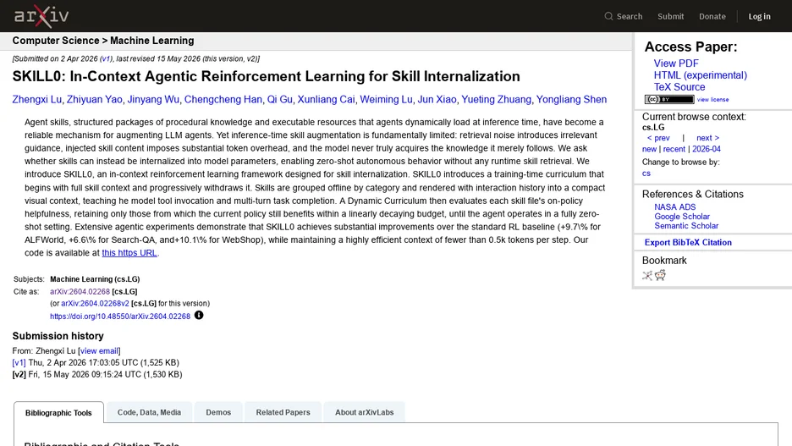Viewport: 792px width, 446px height.
Task: Open the recent listings link
Action: pos(674,149)
